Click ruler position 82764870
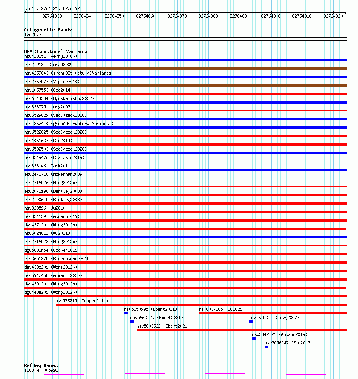 [177, 16]
